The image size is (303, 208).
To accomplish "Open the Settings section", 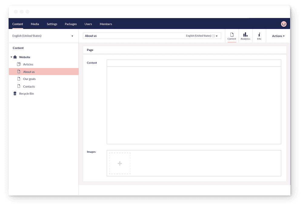I will (x=52, y=24).
